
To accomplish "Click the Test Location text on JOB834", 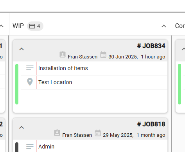I will click(55, 82).
